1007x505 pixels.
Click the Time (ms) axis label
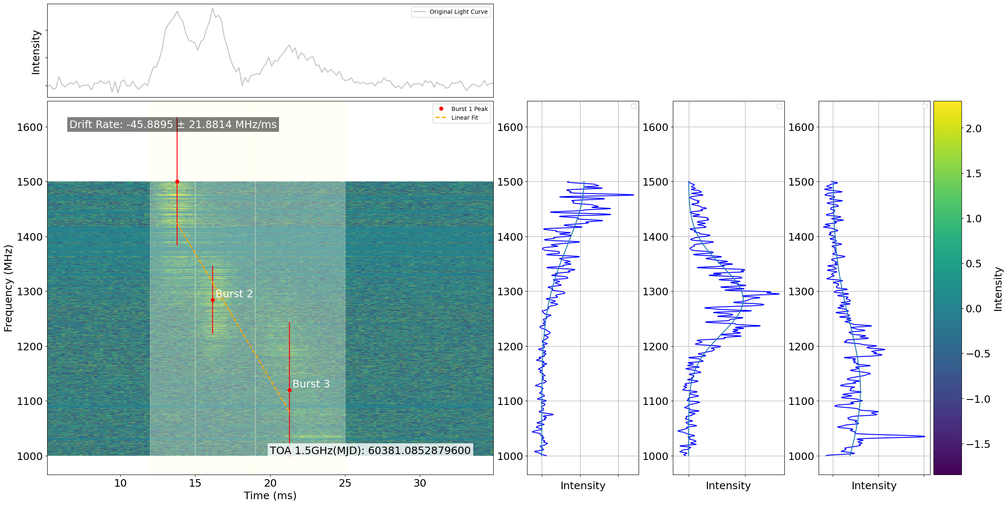[x=270, y=495]
